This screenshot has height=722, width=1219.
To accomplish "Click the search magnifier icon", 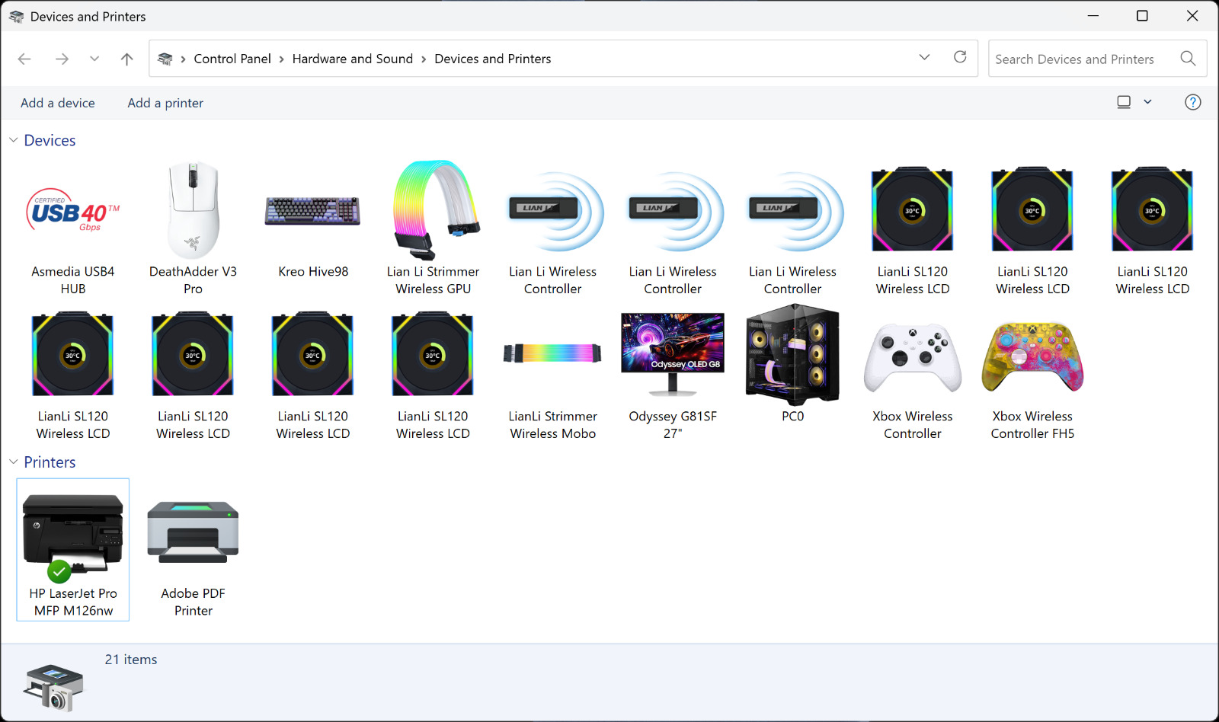I will (x=1188, y=59).
